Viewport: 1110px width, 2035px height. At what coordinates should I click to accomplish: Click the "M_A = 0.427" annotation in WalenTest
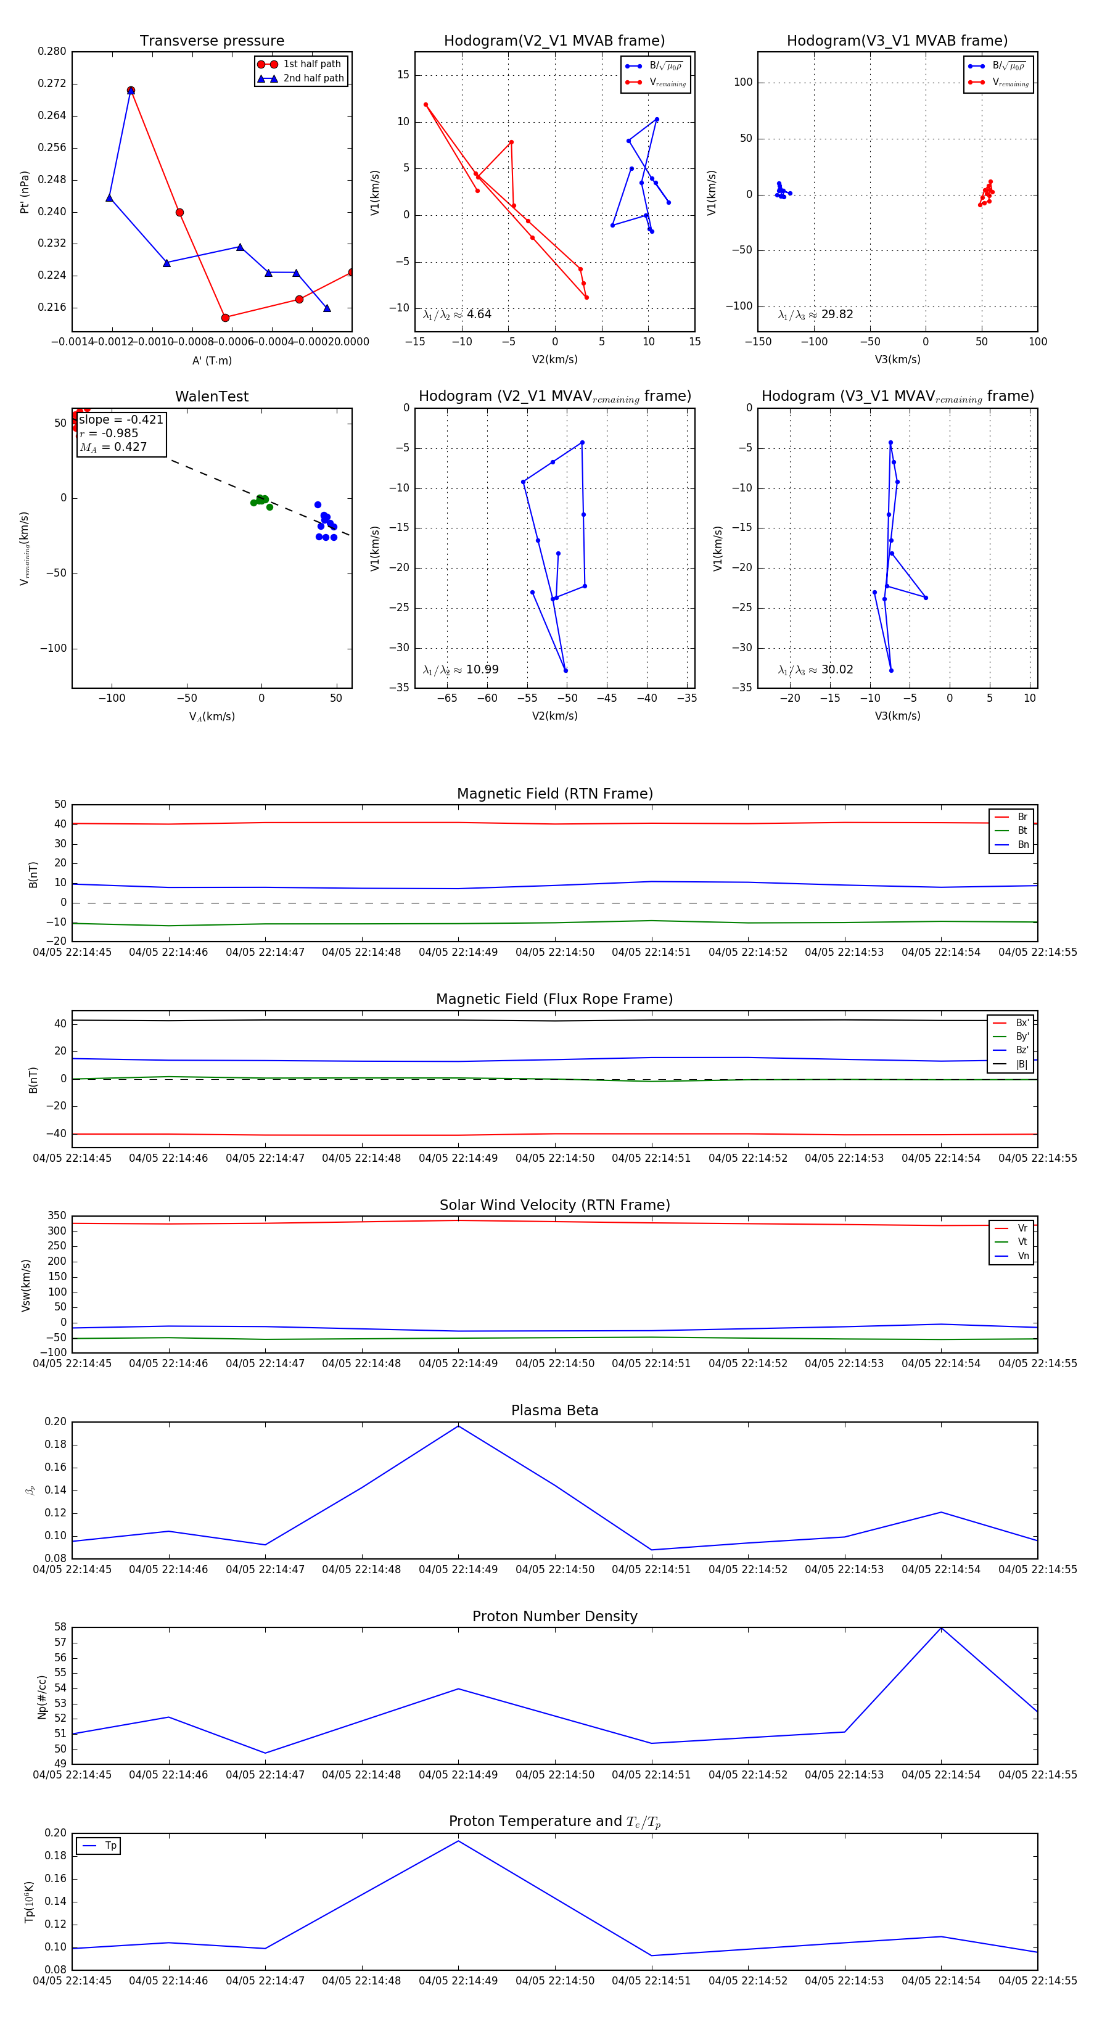click(x=113, y=447)
